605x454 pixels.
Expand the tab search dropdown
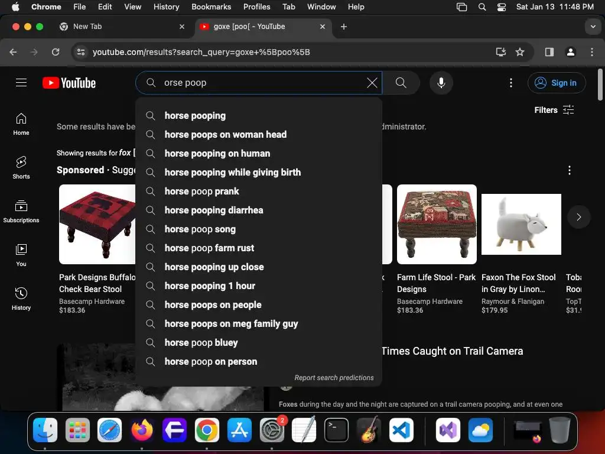[593, 27]
